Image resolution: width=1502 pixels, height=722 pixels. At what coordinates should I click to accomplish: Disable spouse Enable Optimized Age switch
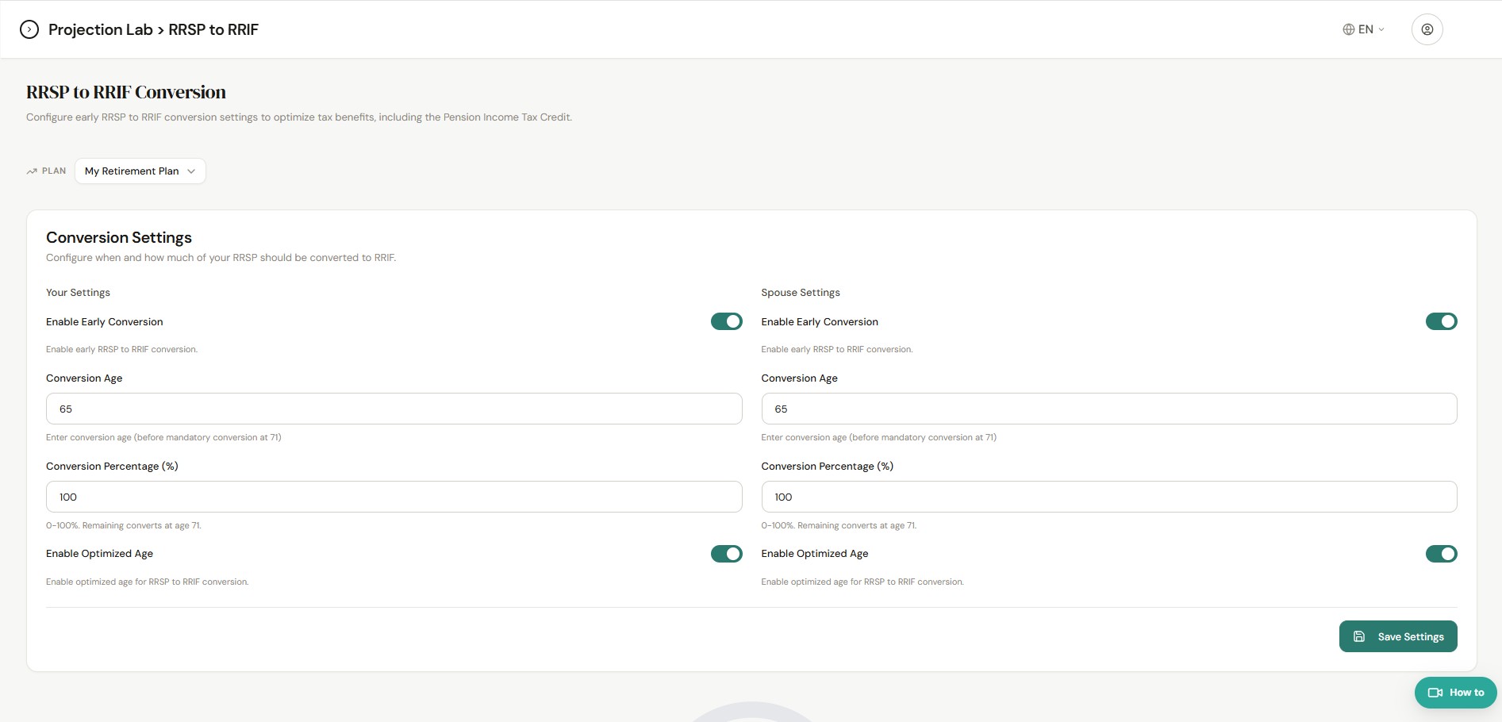pos(1441,554)
